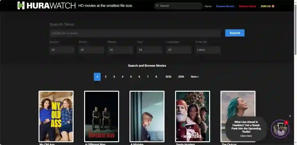
Task: Expand the Genre dropdown
Action: pos(91,50)
